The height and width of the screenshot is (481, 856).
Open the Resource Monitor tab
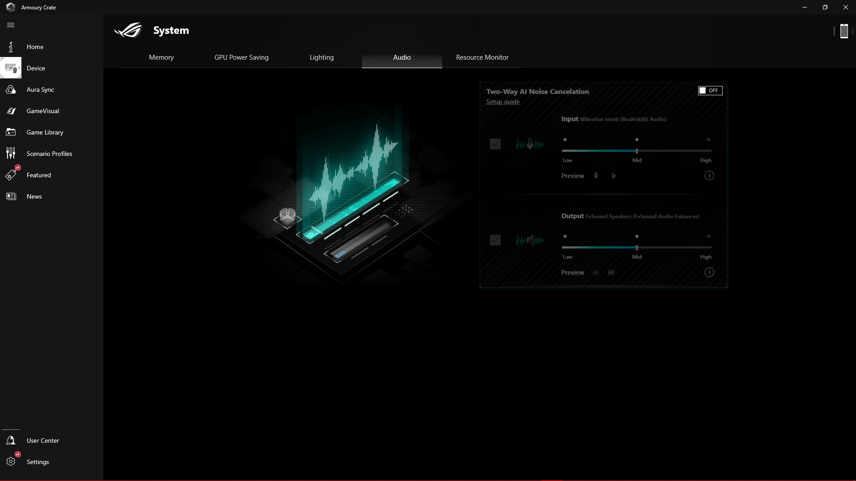pos(482,57)
